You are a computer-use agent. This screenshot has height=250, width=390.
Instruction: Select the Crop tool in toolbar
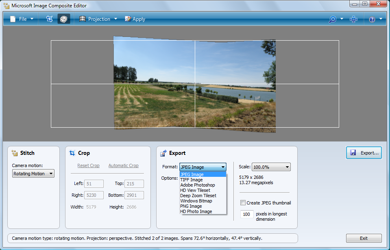[50, 19]
